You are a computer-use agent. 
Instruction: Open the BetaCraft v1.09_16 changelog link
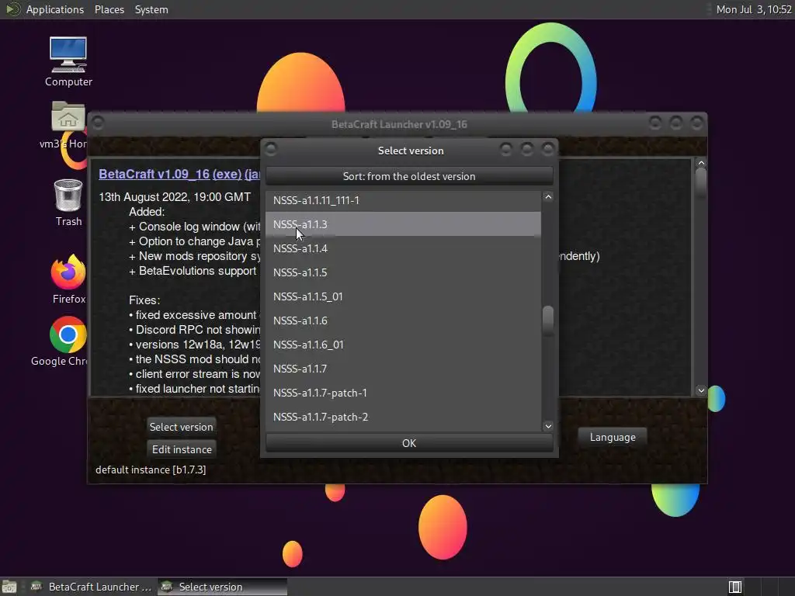tap(154, 174)
